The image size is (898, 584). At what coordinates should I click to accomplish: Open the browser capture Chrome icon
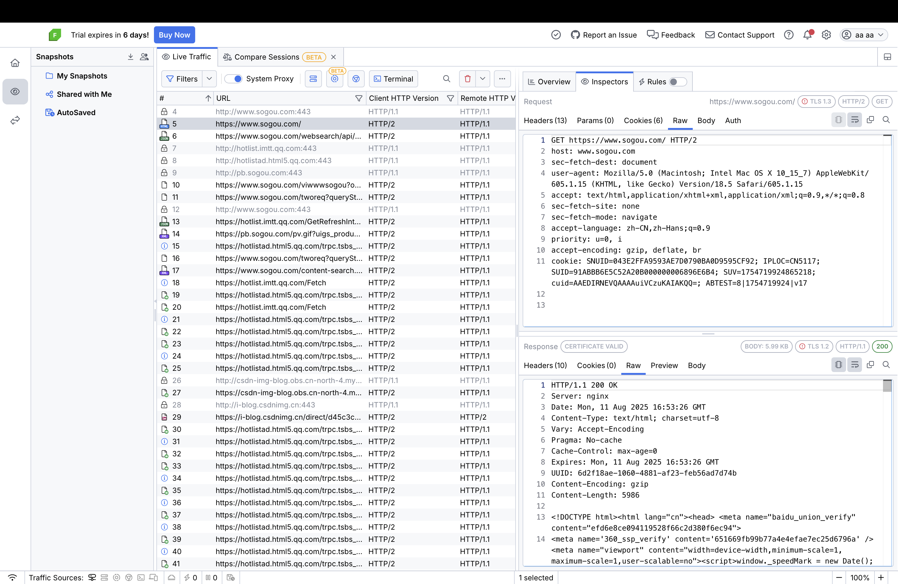click(x=356, y=78)
